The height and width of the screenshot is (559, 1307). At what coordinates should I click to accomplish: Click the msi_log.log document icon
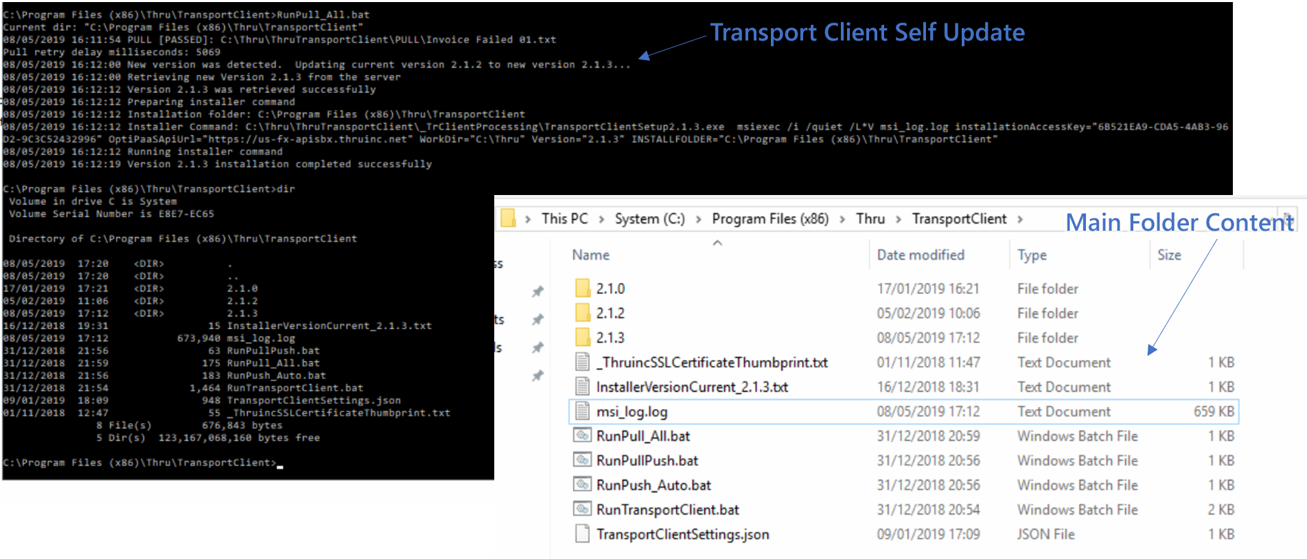[x=582, y=411]
